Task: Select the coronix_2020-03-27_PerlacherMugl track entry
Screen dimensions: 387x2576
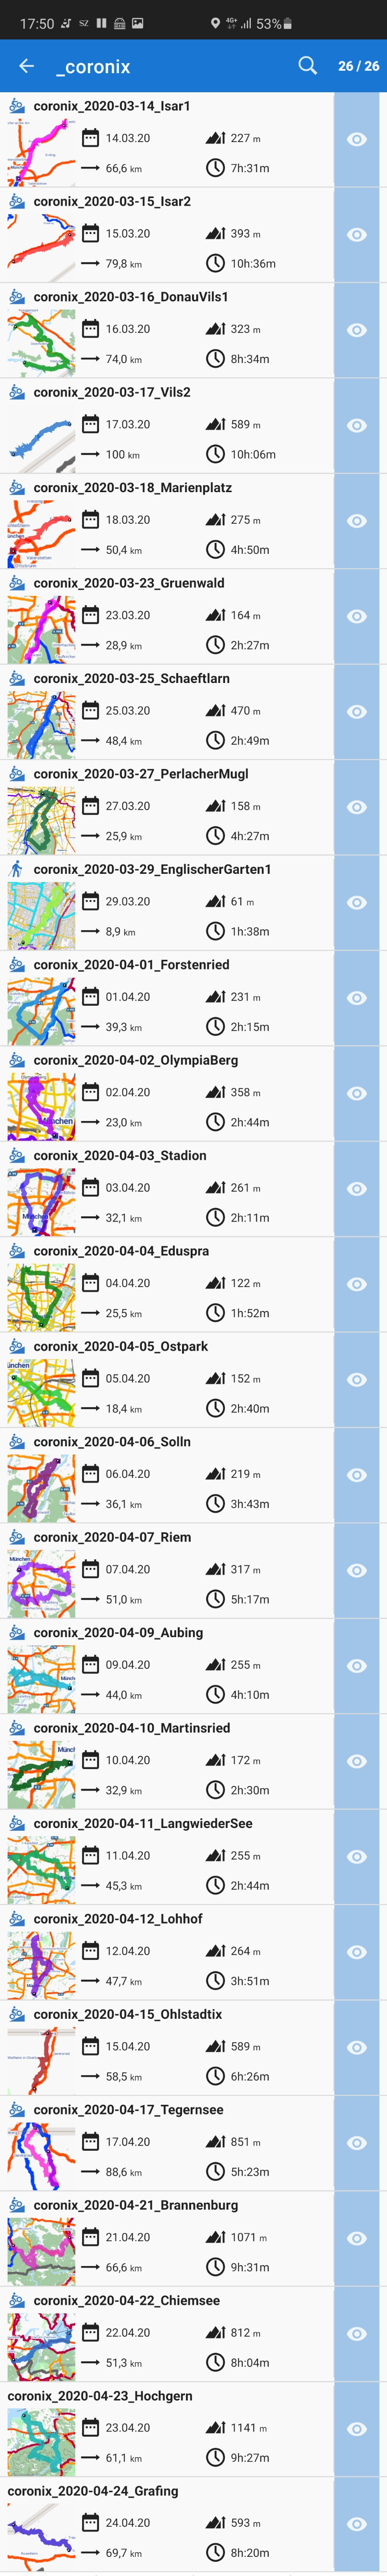Action: pyautogui.click(x=167, y=807)
